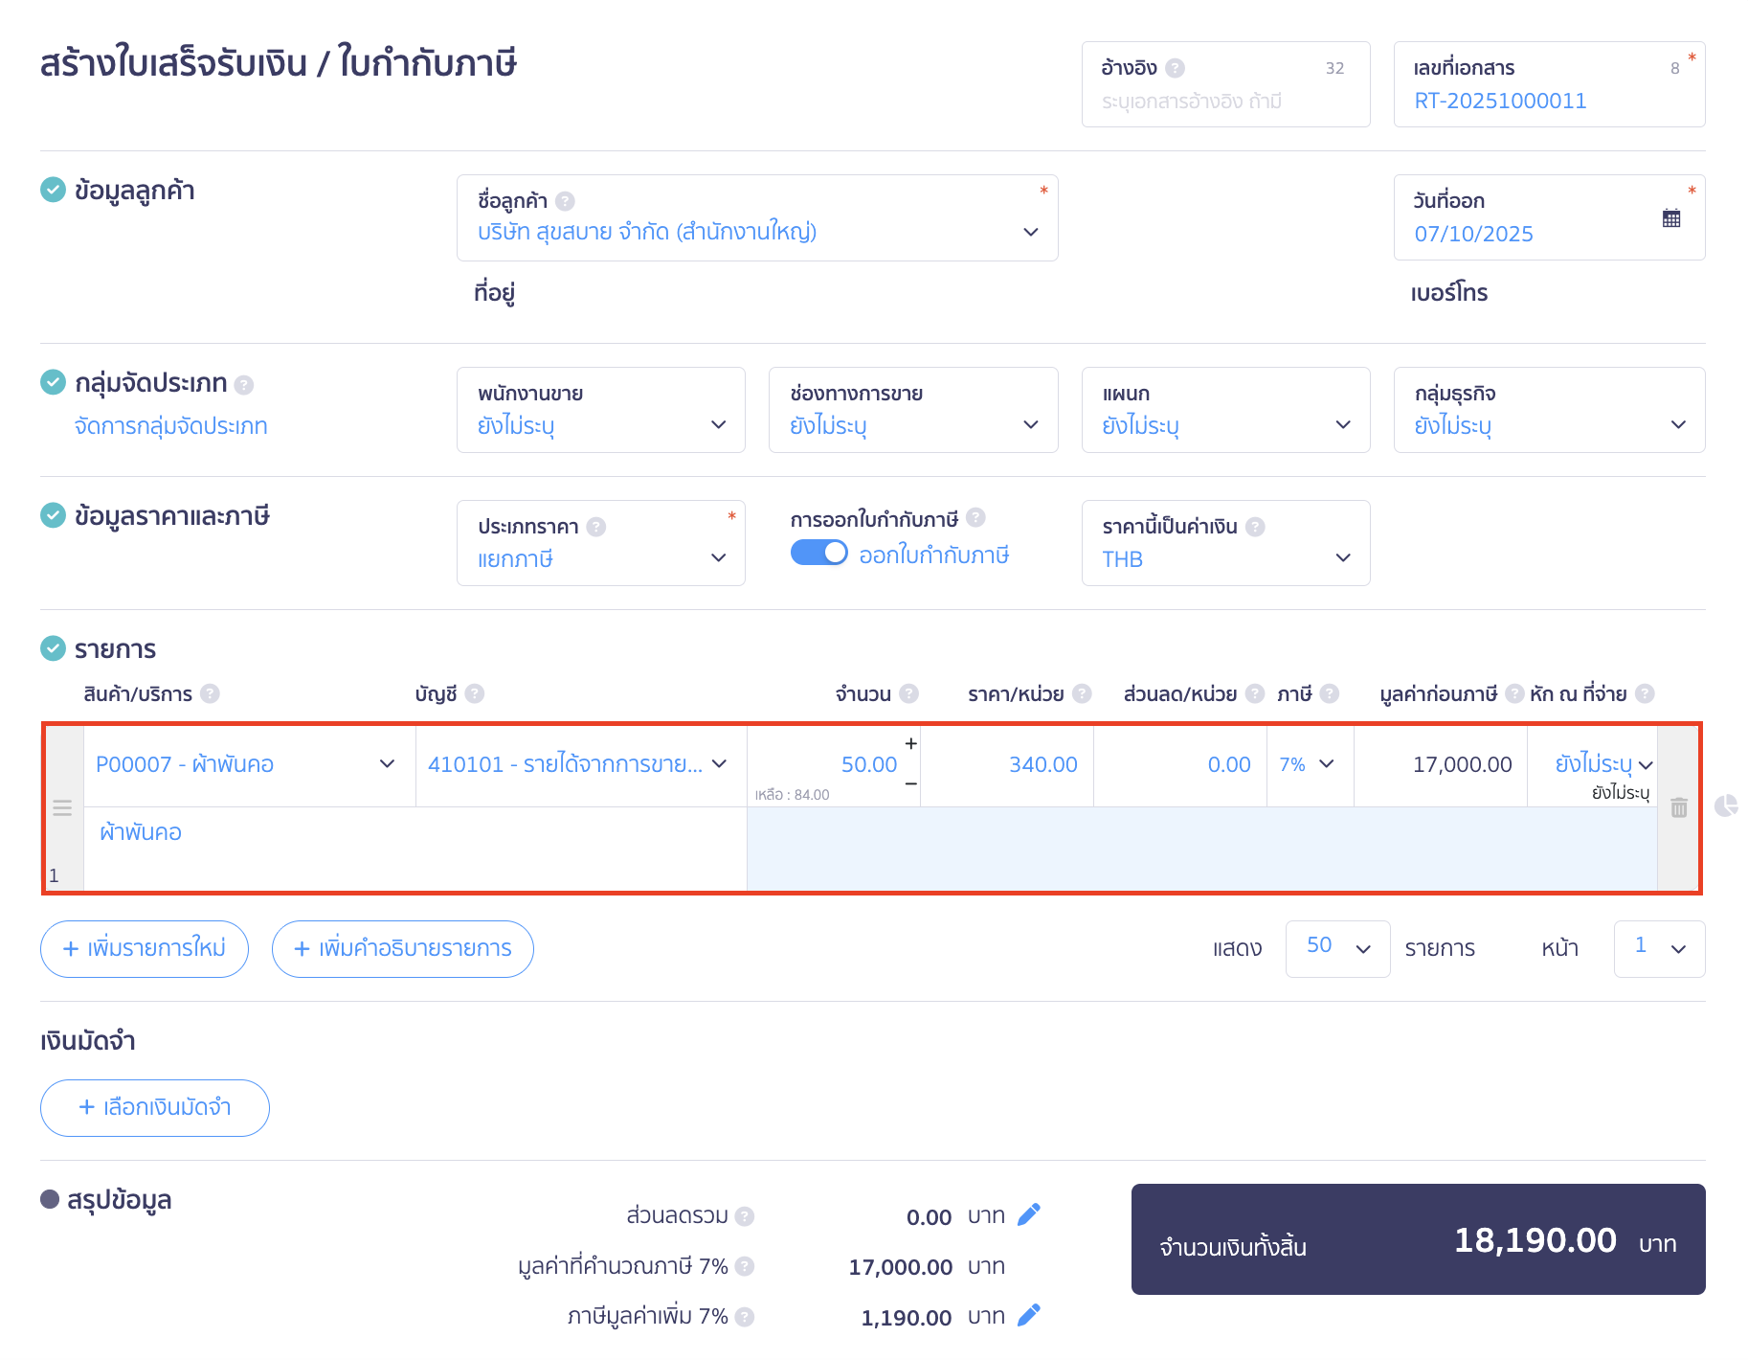Viewport: 1748px width, 1360px height.
Task: Open the issue date calendar icon
Action: [x=1670, y=218]
